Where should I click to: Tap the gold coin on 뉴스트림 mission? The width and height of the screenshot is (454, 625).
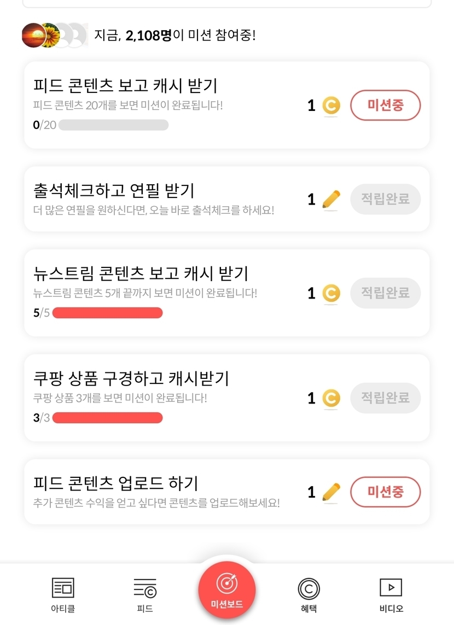click(x=331, y=294)
